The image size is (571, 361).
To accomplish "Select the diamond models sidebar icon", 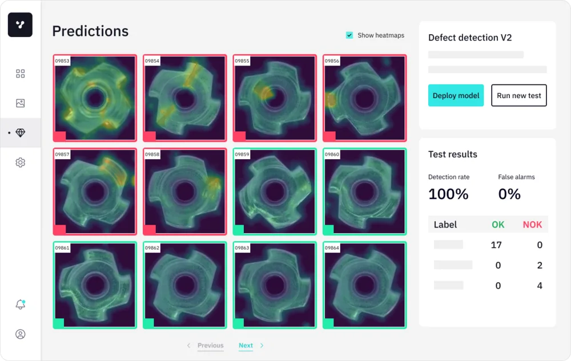I will pos(21,133).
